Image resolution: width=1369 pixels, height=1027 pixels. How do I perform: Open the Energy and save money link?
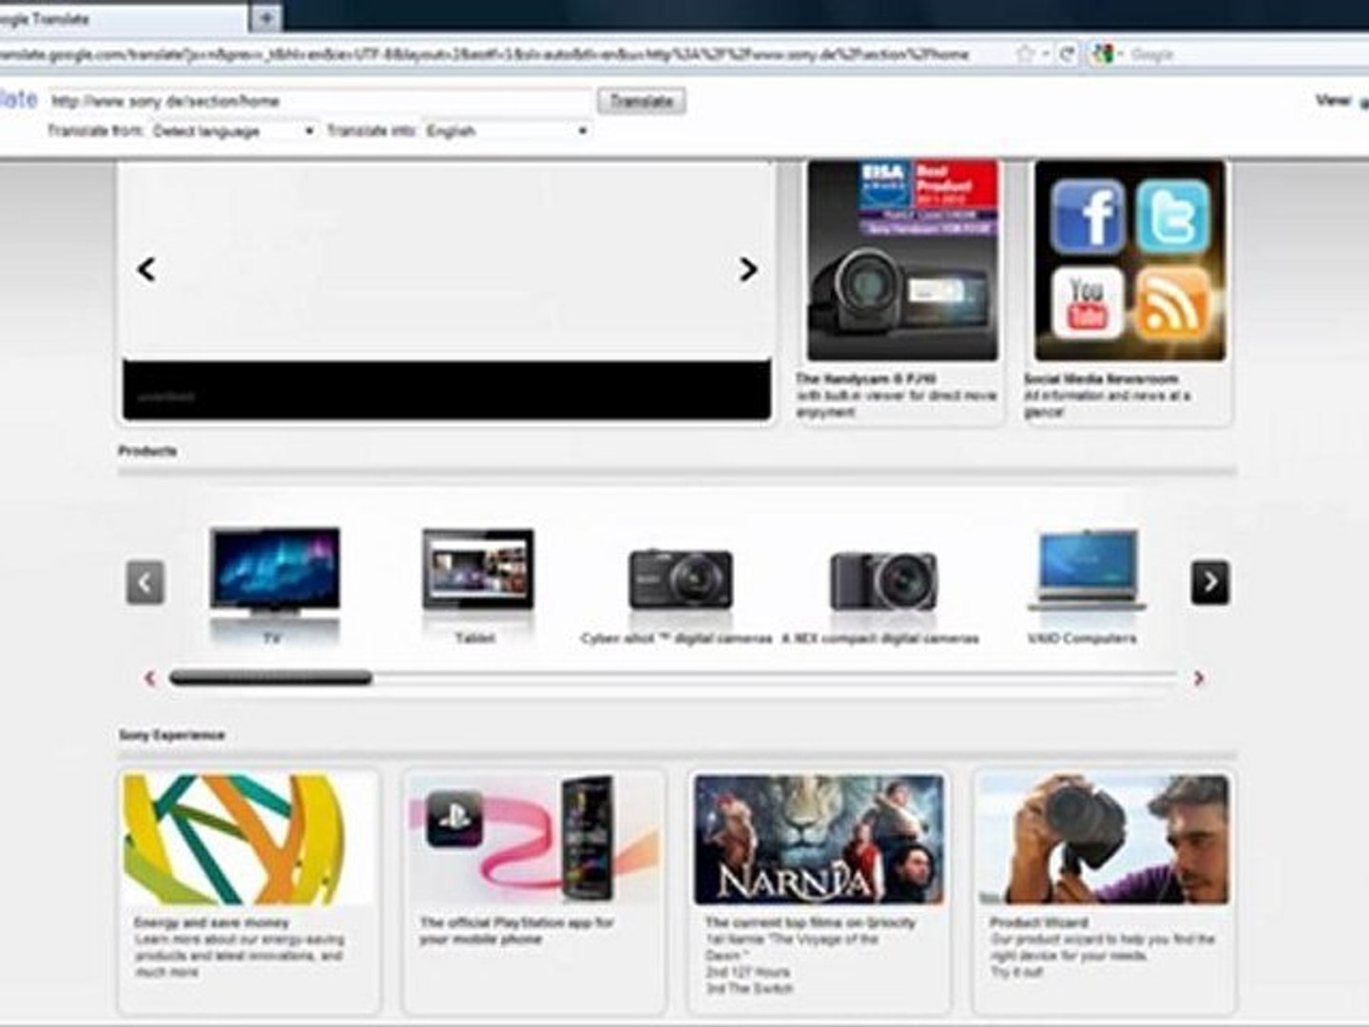point(211,922)
